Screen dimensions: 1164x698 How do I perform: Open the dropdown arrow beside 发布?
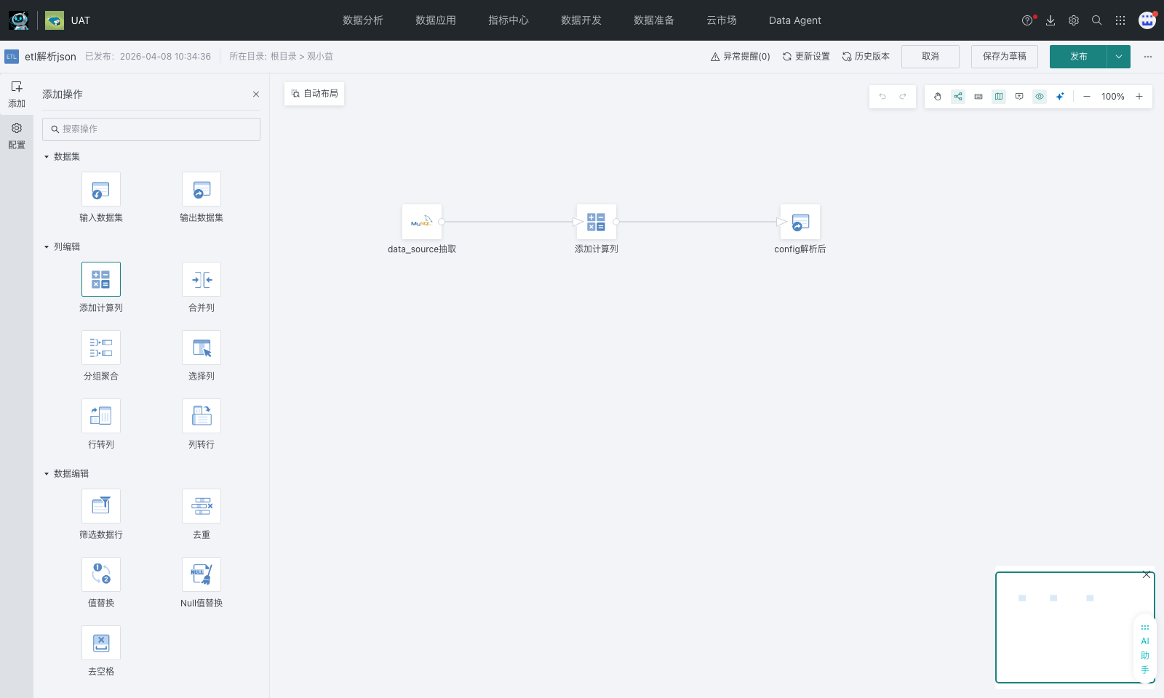tap(1119, 57)
